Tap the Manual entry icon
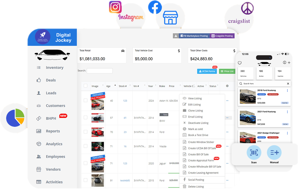The height and width of the screenshot is (189, 298). coord(274,152)
